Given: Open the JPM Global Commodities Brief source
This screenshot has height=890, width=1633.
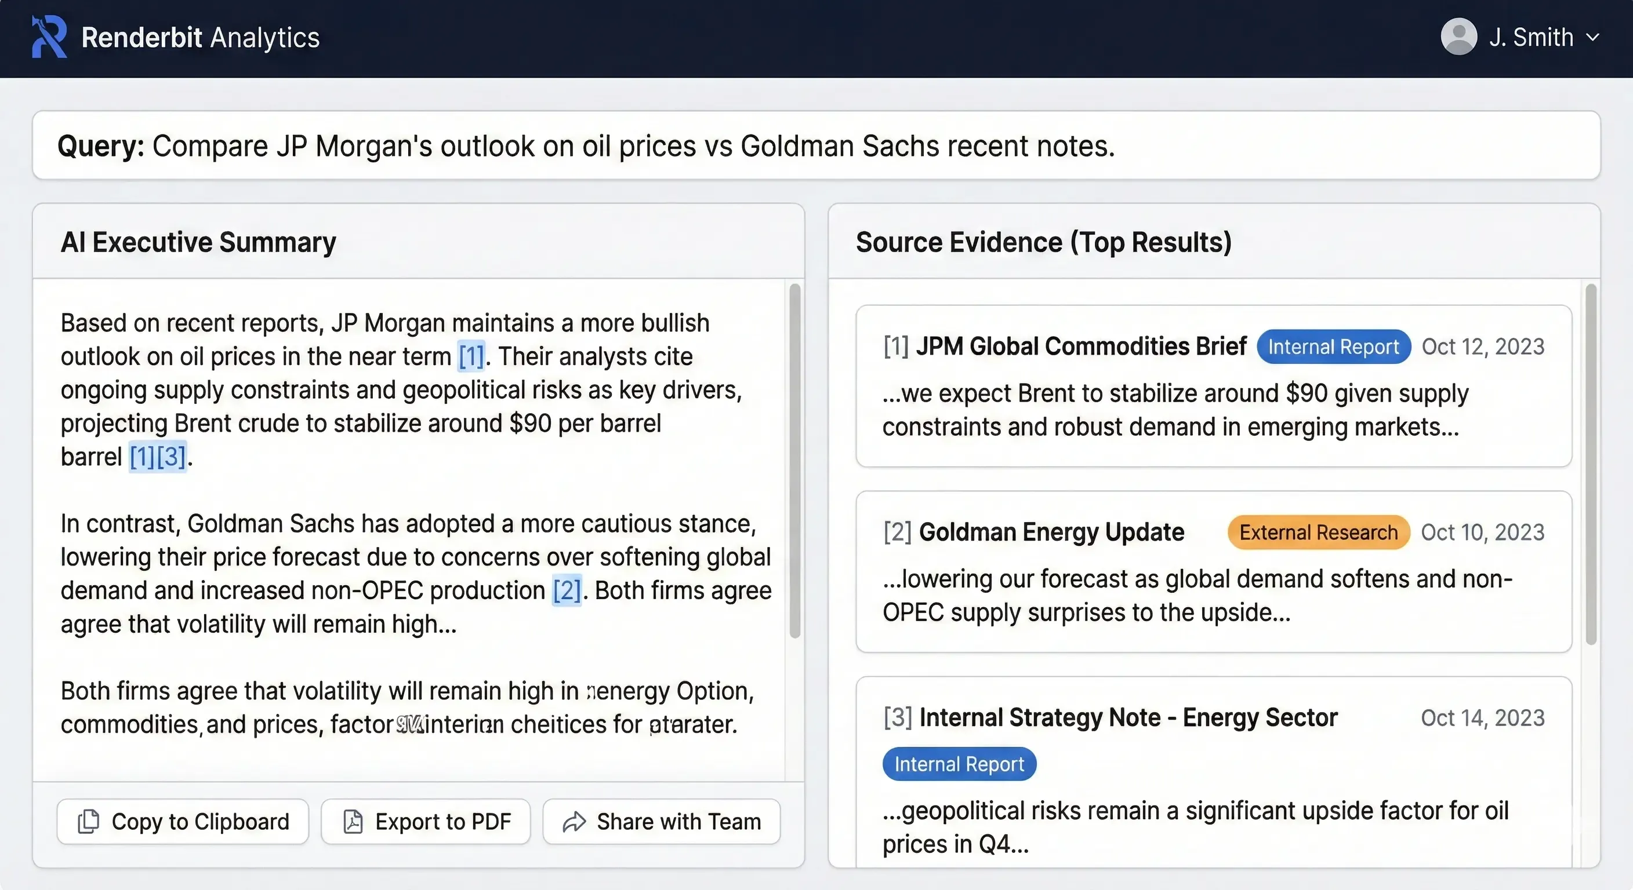Looking at the screenshot, I should click(x=1081, y=346).
